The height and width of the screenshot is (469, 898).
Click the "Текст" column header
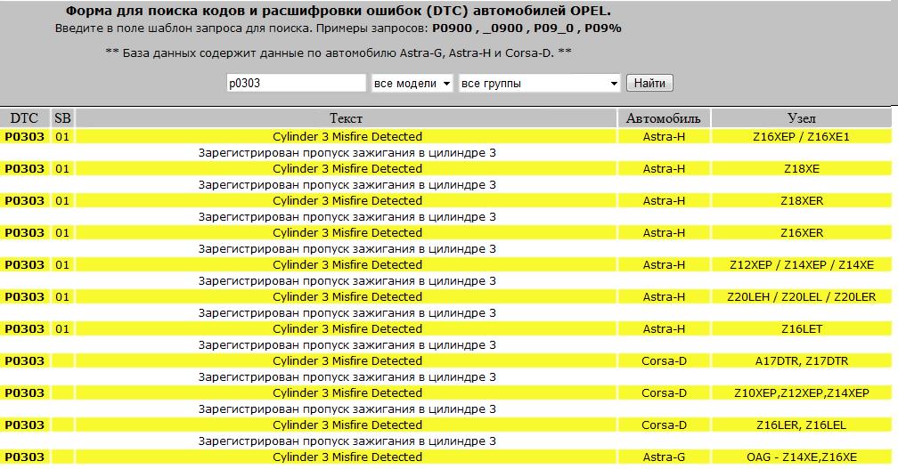pos(347,118)
